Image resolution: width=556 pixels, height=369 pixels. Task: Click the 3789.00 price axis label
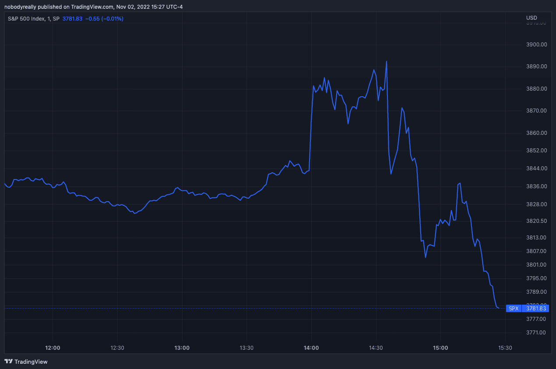point(536,292)
